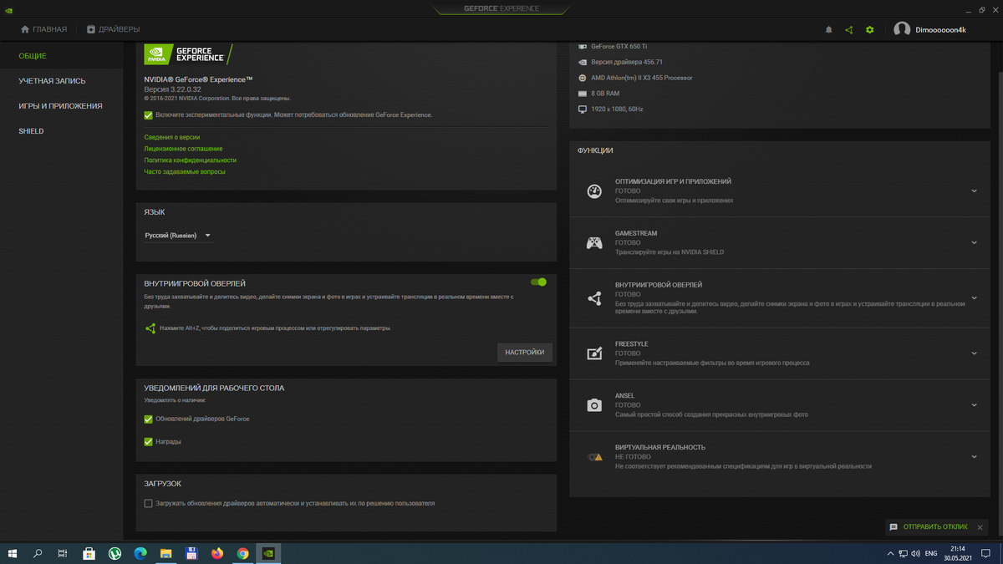Viewport: 1003px width, 564px height.
Task: Open УЧЕТНАЯ ЗАПИСЬ settings section
Action: tap(52, 81)
